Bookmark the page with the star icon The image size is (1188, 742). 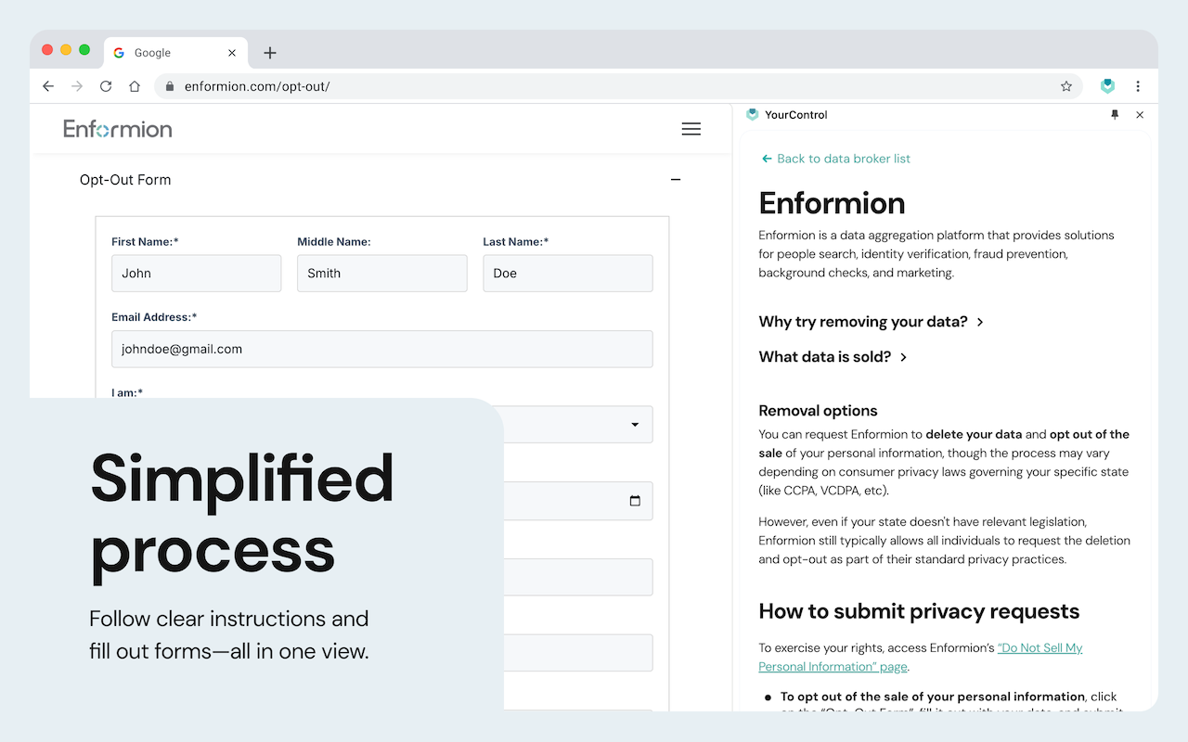pyautogui.click(x=1065, y=85)
